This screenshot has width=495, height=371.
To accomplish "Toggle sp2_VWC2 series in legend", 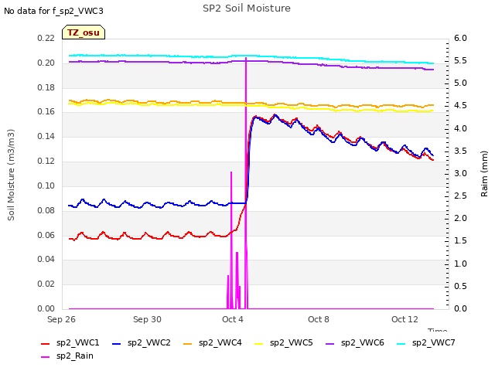I will pos(141,343).
